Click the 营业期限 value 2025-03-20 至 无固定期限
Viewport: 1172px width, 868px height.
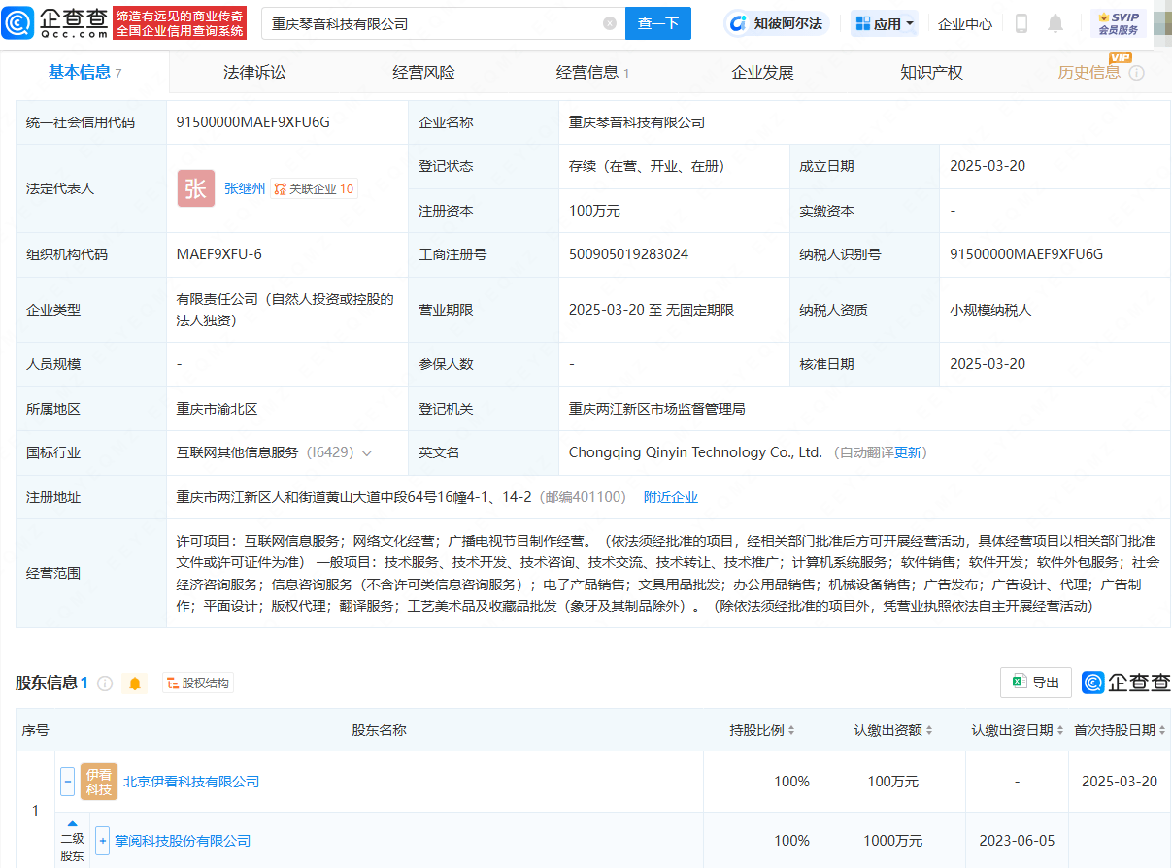(652, 310)
